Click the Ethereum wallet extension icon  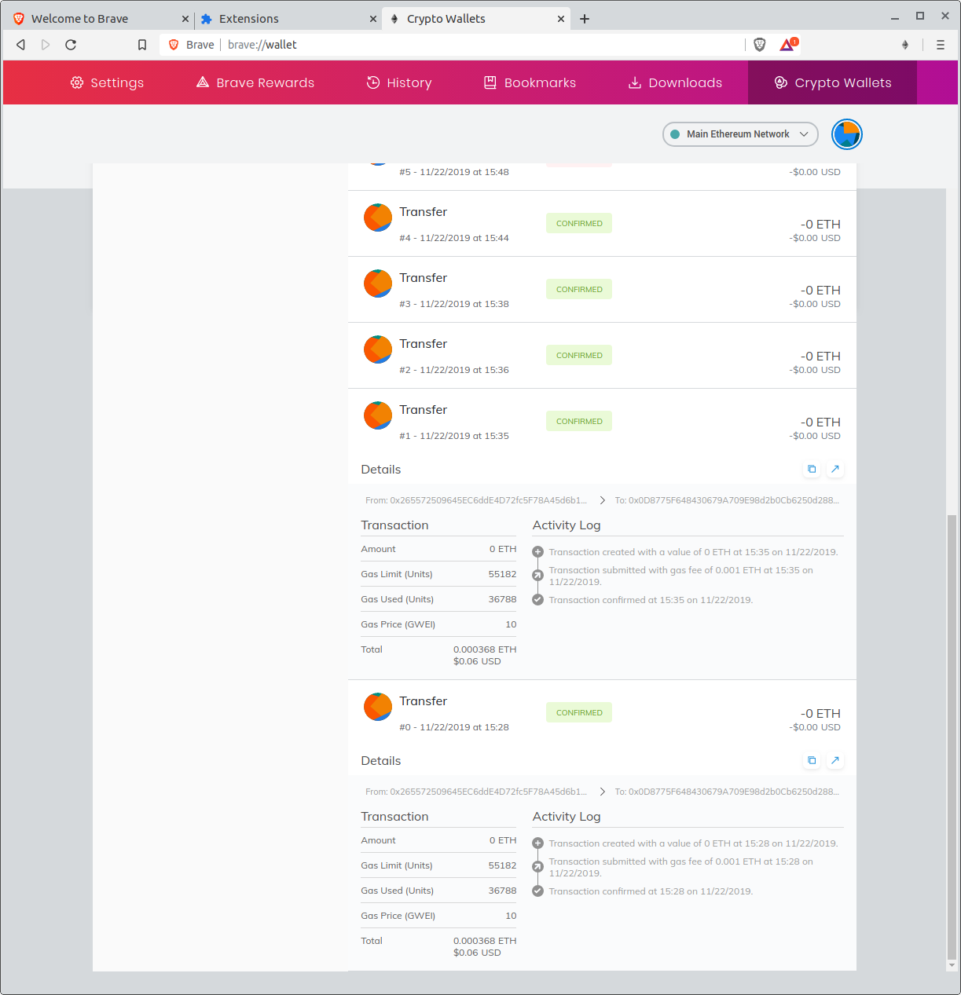(x=905, y=45)
